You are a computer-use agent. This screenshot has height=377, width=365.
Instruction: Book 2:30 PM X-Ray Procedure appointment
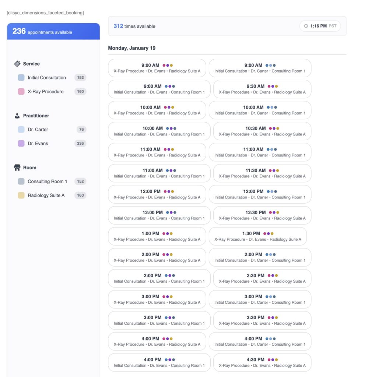pyautogui.click(x=262, y=278)
